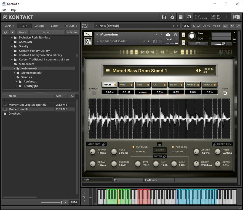
Task: Click the FILTER section link icon
Action: pos(165,156)
